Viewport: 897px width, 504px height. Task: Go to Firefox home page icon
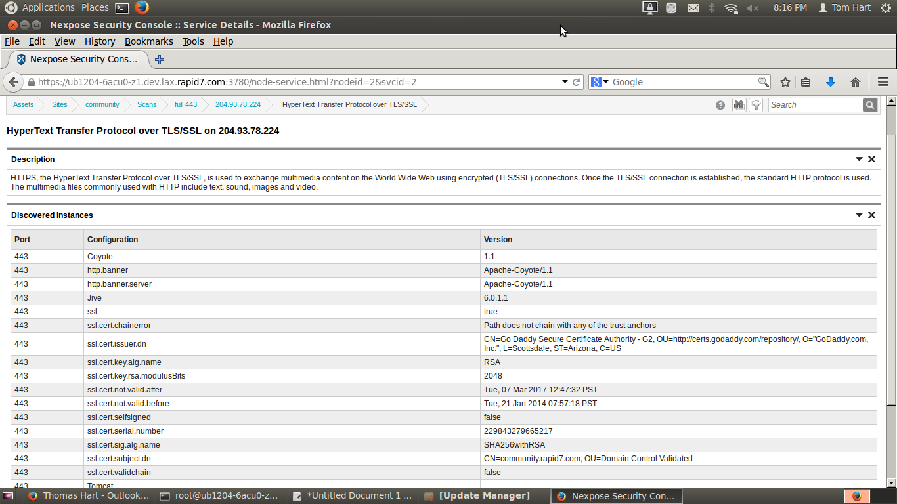[855, 82]
